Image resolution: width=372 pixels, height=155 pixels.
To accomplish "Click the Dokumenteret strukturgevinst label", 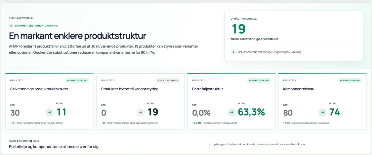I will (37, 26).
